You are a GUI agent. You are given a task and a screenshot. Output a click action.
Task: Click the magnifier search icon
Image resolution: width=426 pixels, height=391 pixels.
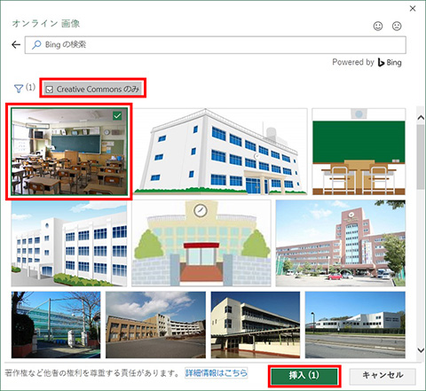36,44
